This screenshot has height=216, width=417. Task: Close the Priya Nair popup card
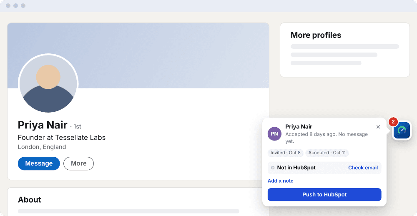378,127
